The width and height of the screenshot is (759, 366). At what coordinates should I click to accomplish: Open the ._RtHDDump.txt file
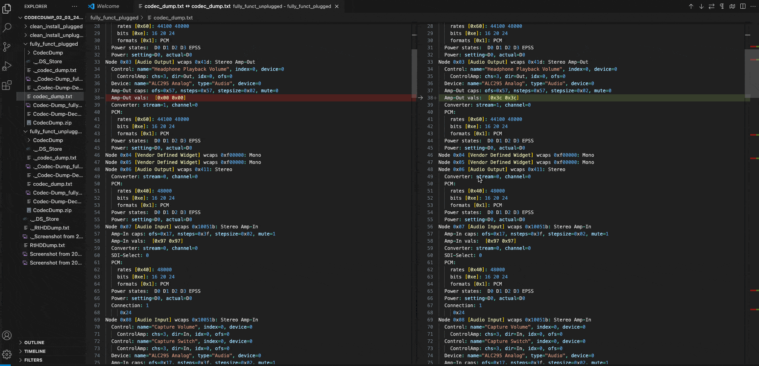coord(51,228)
